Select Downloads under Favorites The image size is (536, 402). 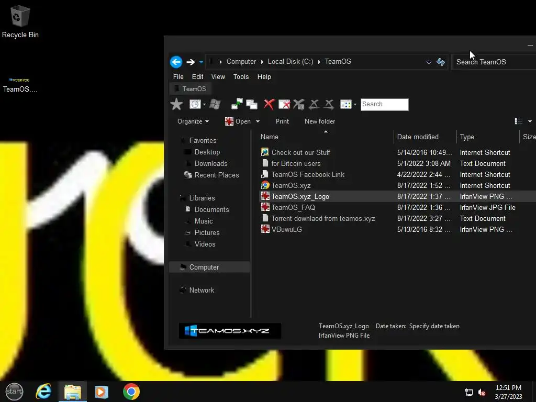[211, 164]
